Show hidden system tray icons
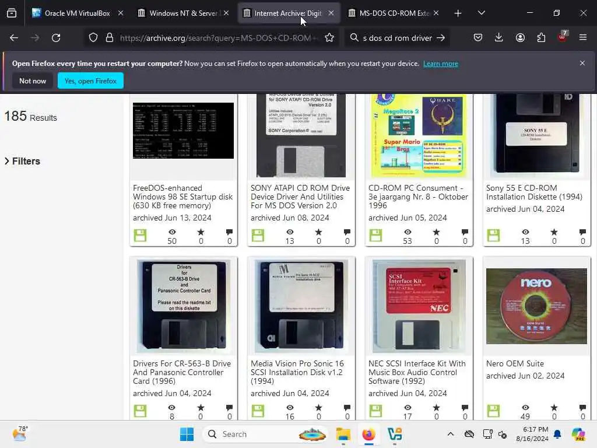Viewport: 597px width, 448px height. pyautogui.click(x=451, y=434)
